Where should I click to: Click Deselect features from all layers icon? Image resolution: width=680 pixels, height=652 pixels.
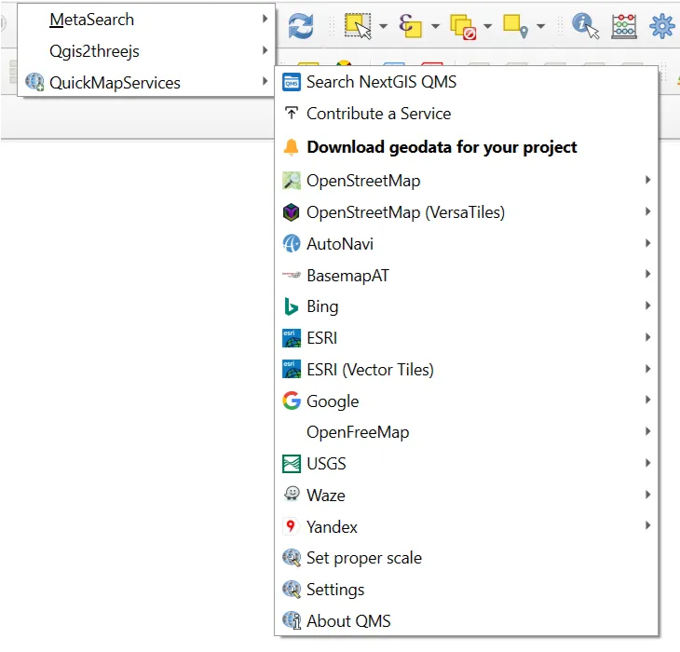coord(463,27)
